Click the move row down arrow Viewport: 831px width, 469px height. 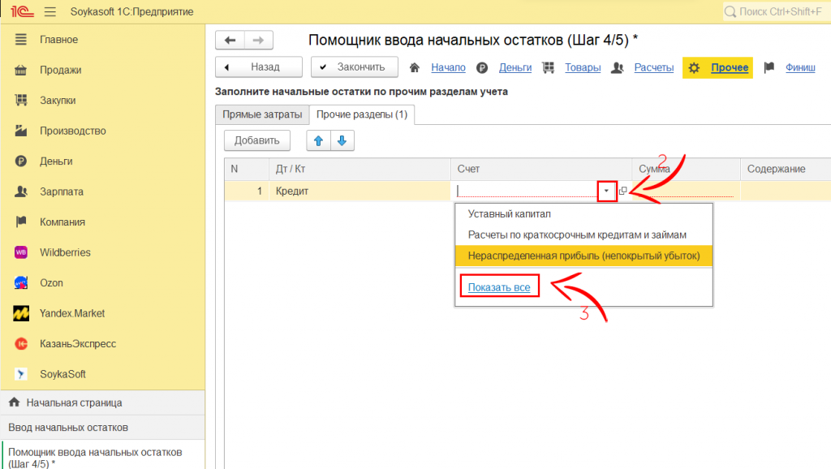(x=342, y=140)
